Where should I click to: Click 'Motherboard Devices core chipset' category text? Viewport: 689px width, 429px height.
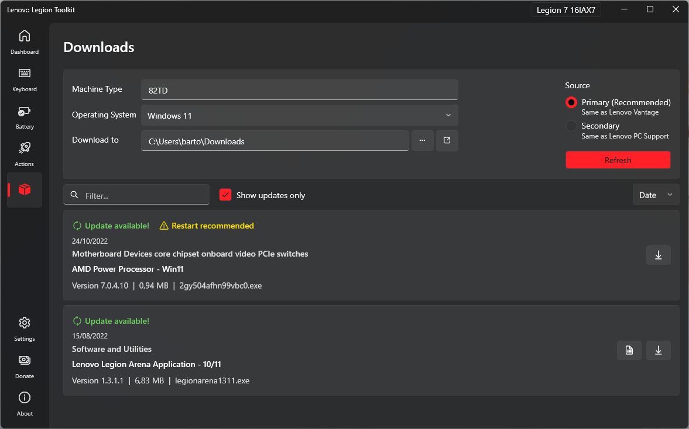click(190, 254)
